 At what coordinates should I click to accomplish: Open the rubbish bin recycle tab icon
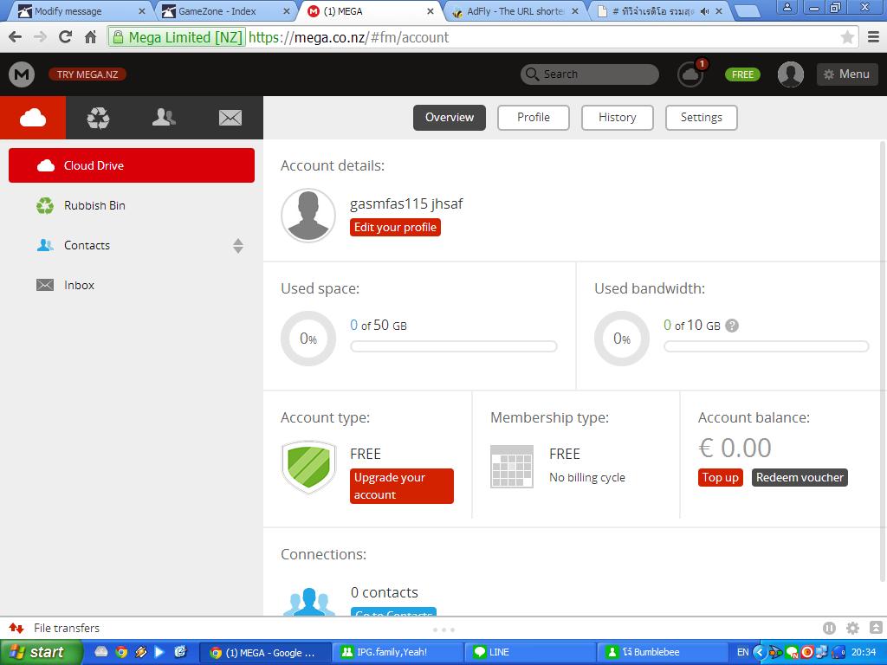(99, 118)
